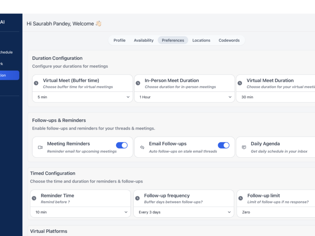Go to the Locations tab
This screenshot has width=315, height=236.
tap(201, 40)
